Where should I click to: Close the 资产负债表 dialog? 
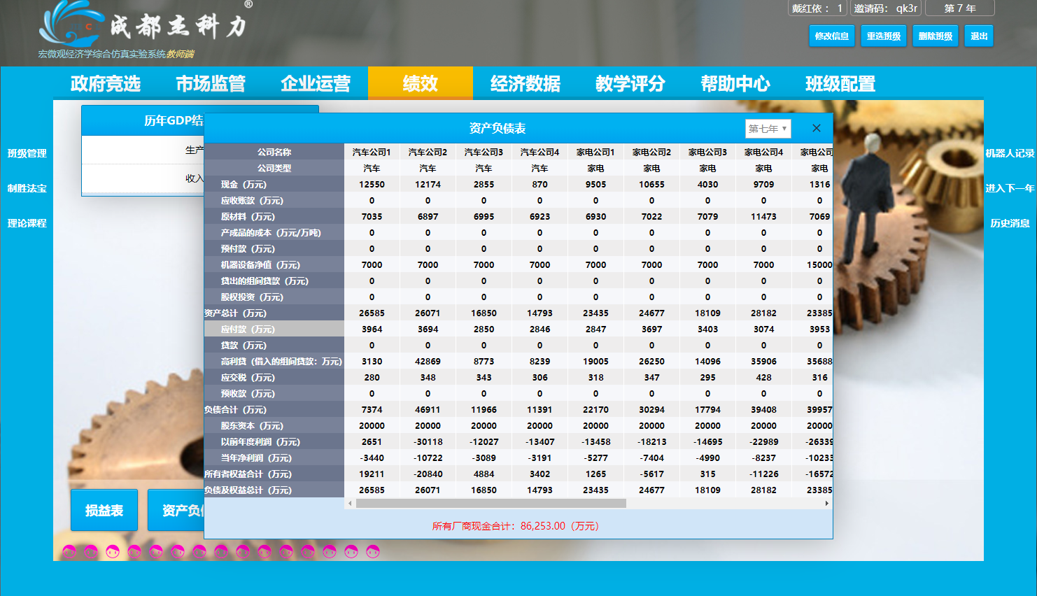(816, 128)
